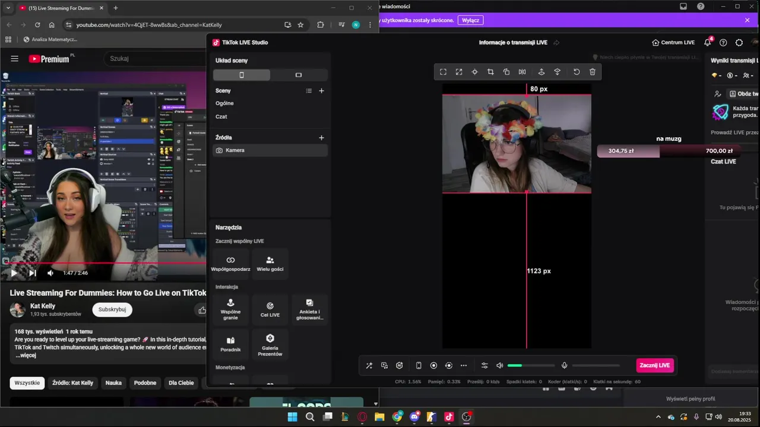Mute the speaker audio
The image size is (760, 427).
[499, 365]
